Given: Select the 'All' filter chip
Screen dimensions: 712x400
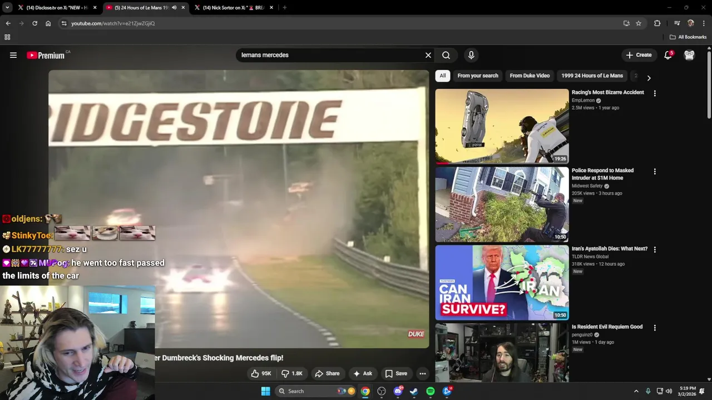Looking at the screenshot, I should [x=443, y=76].
